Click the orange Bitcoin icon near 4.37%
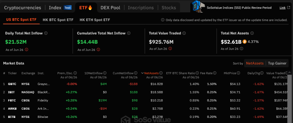 point(244,42)
